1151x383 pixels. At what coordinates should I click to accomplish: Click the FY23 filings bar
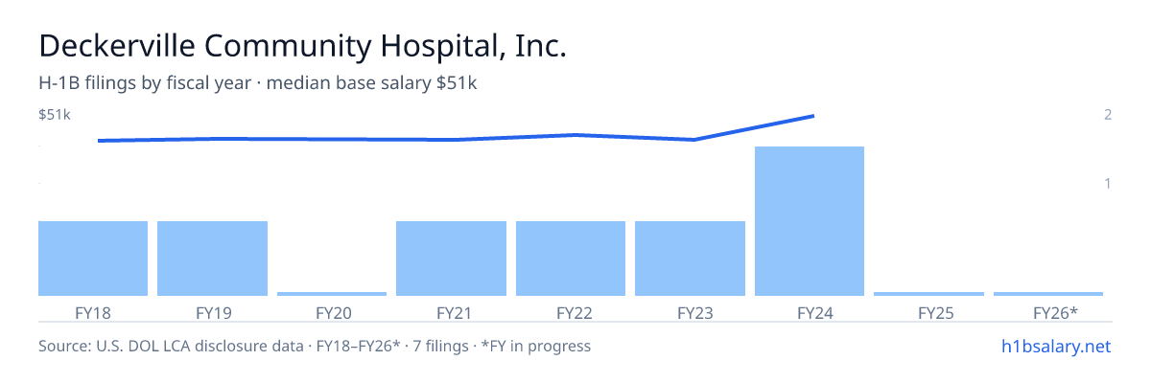690,259
